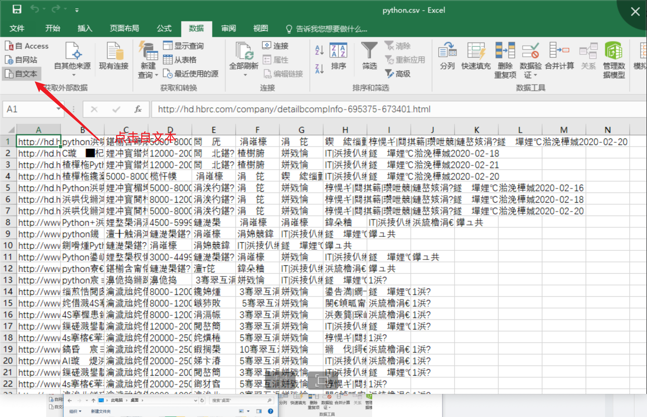Click the sort ascending A-Z icon
This screenshot has height=417, width=647.
(x=319, y=50)
